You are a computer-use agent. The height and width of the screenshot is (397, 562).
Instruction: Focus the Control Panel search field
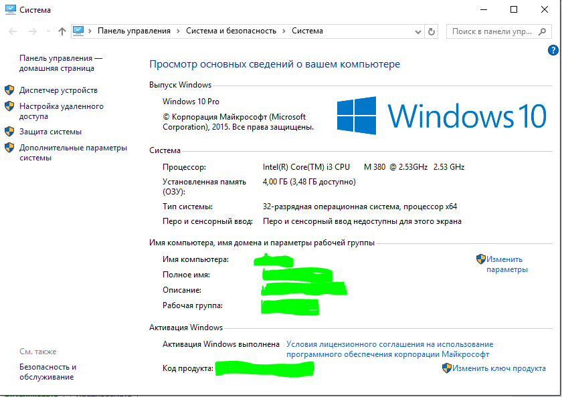point(498,31)
